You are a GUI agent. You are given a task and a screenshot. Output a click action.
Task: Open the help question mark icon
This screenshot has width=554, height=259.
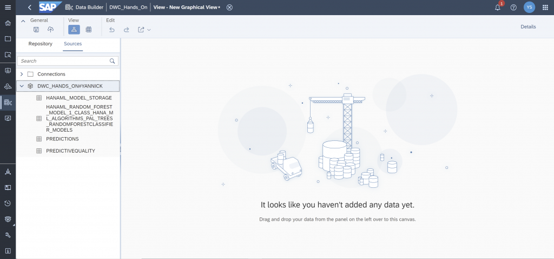point(513,8)
